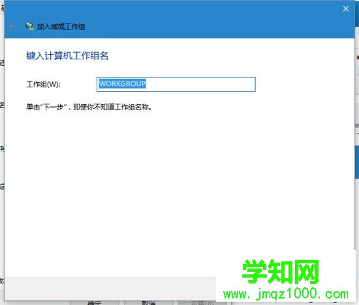This screenshot has width=359, height=305.
Task: Click 取消 button in the window behind
Action: [149, 303]
